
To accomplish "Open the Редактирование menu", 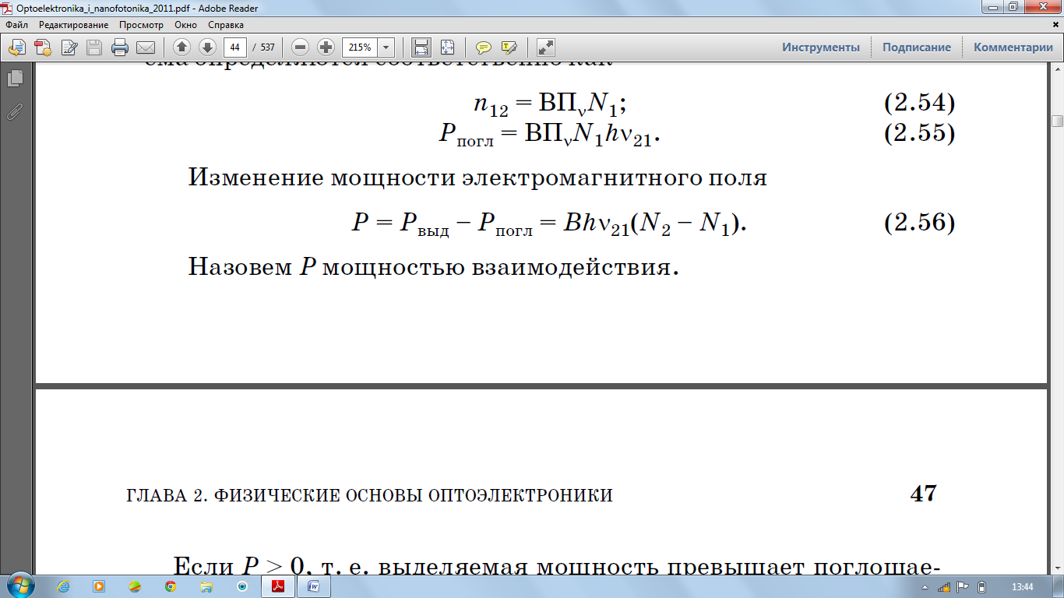I will [74, 25].
